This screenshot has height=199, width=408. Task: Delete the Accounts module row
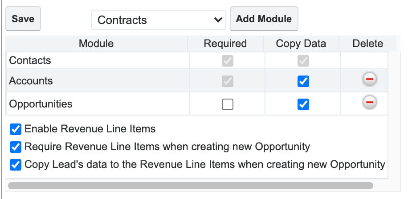click(x=369, y=80)
